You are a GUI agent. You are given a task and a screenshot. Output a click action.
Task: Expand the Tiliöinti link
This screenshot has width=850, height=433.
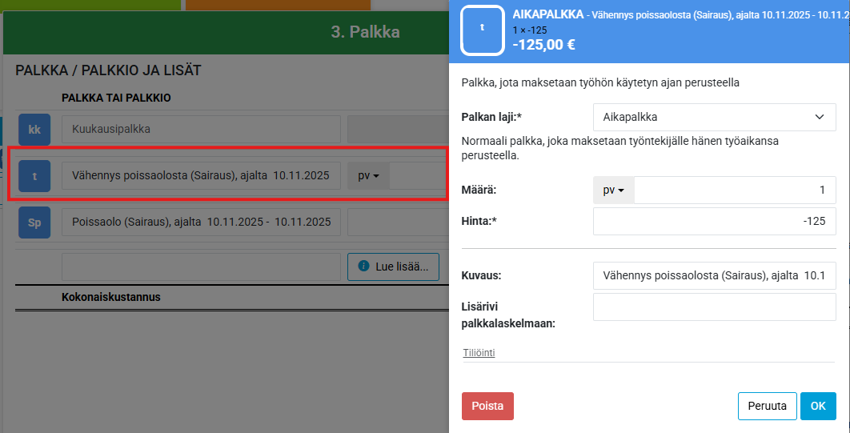click(479, 353)
